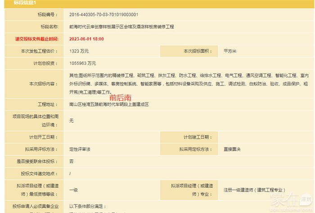Click the 标段信息1 section header

pos(18,4)
